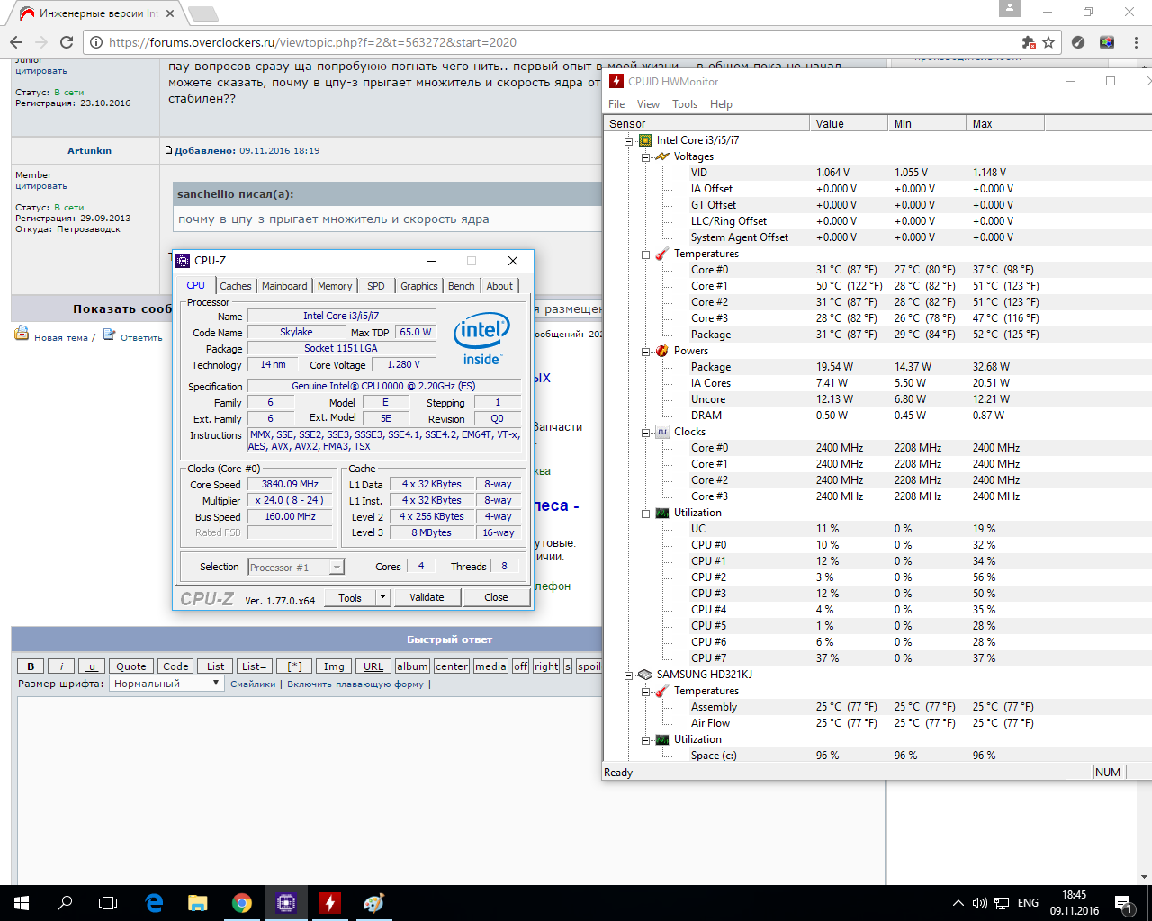1152x921 pixels.
Task: Open Task View on the taskbar
Action: (x=108, y=903)
